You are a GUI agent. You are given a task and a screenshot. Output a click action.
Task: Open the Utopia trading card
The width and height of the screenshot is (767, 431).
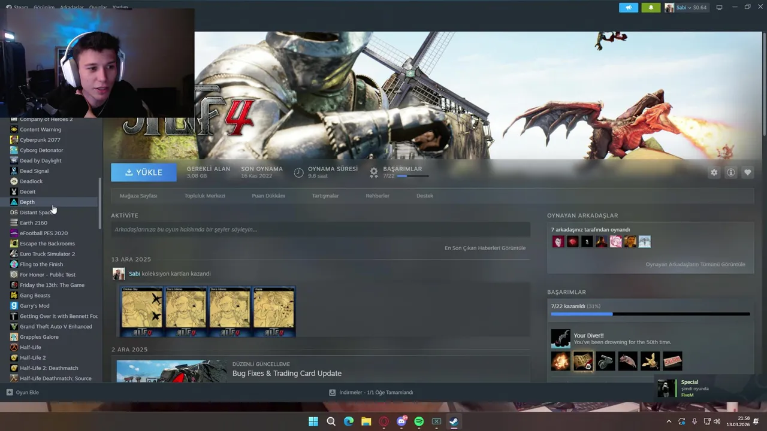[274, 311]
